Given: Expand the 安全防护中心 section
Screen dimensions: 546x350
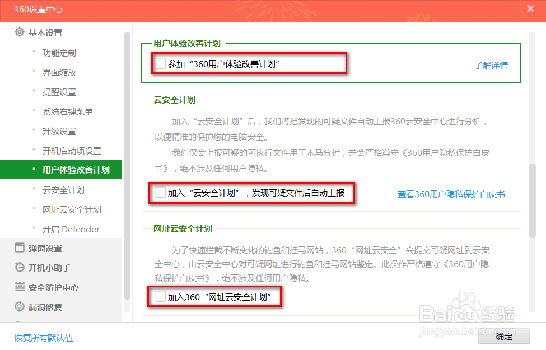Looking at the screenshot, I should tap(54, 288).
